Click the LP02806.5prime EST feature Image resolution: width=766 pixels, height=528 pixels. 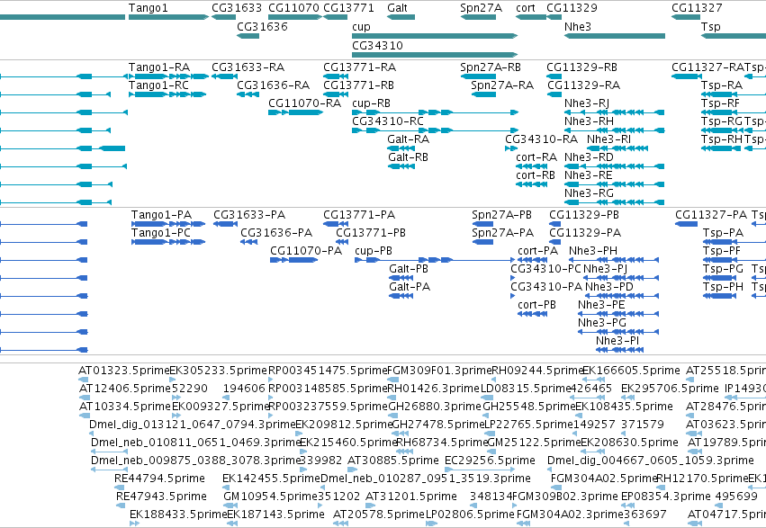click(x=431, y=524)
